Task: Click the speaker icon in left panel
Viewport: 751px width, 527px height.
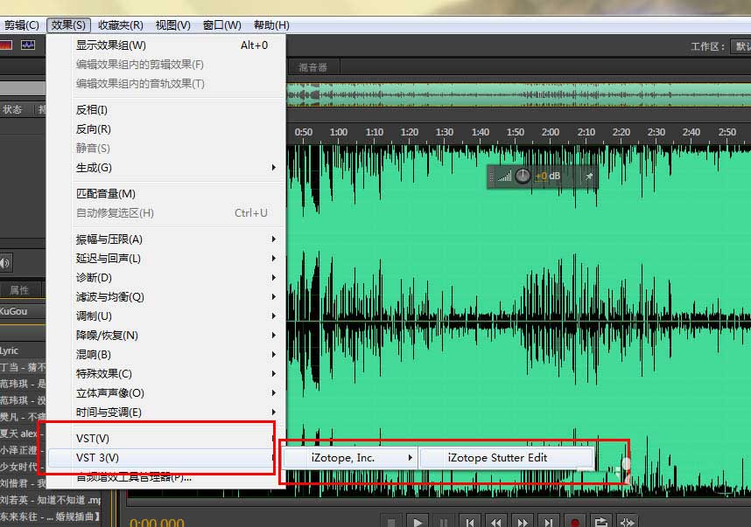Action: tap(4, 262)
